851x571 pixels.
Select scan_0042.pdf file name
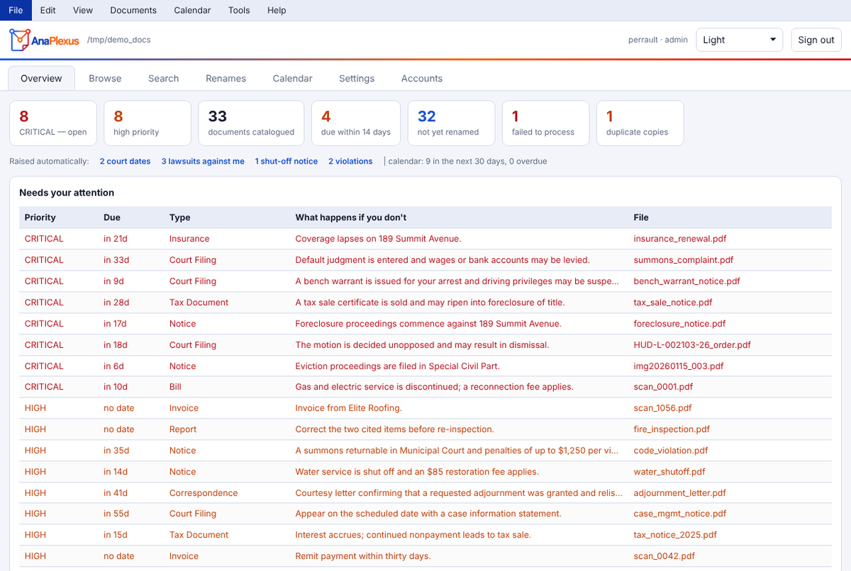(664, 556)
